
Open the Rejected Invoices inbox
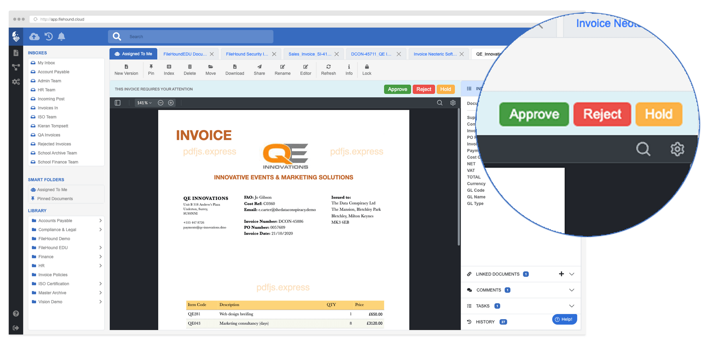pos(54,144)
